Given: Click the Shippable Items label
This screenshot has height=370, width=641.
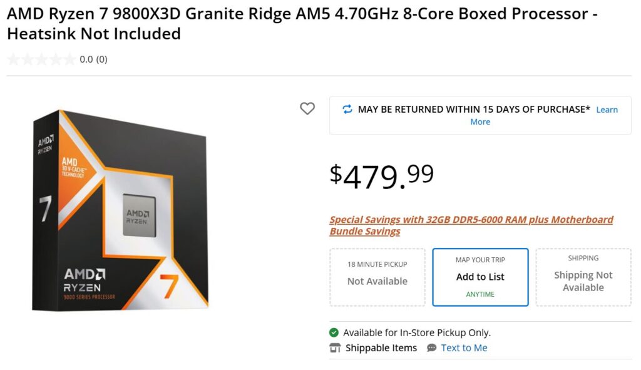Looking at the screenshot, I should tap(381, 348).
